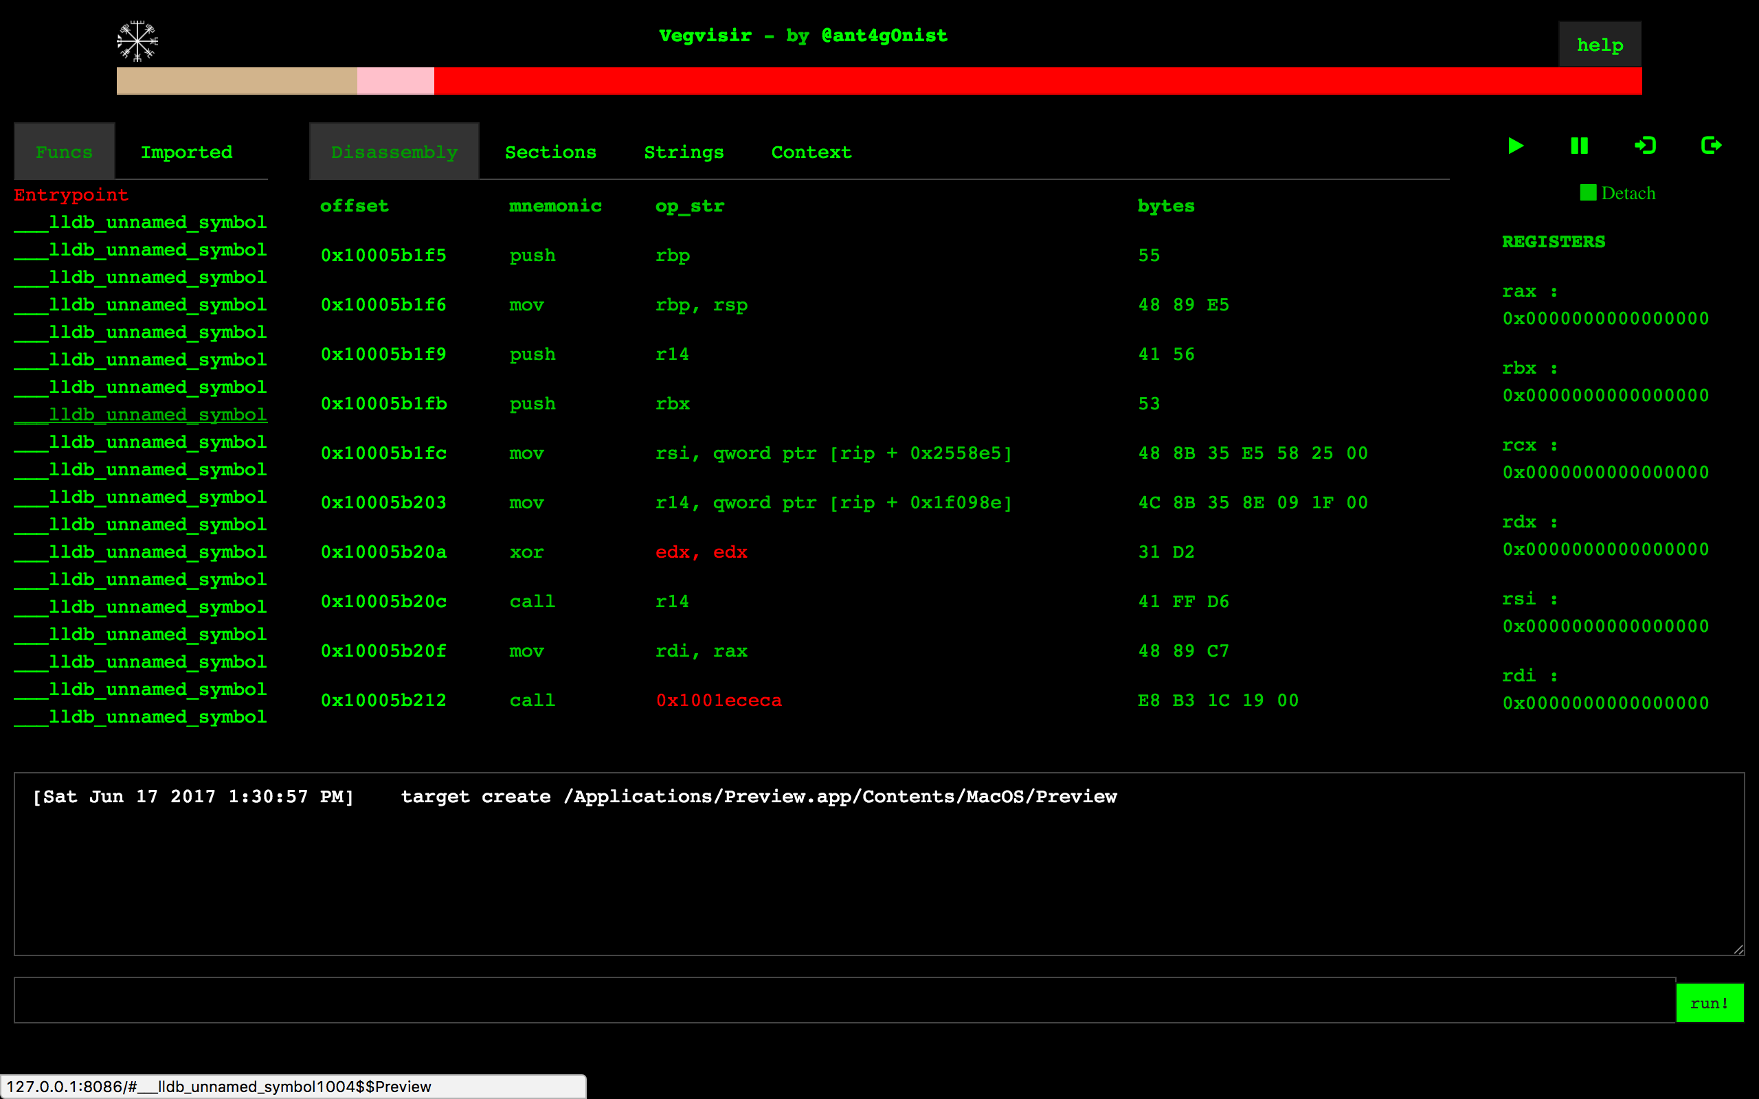Click offset 0x10005b20f
Screen dimensions: 1759x1099
tap(384, 650)
